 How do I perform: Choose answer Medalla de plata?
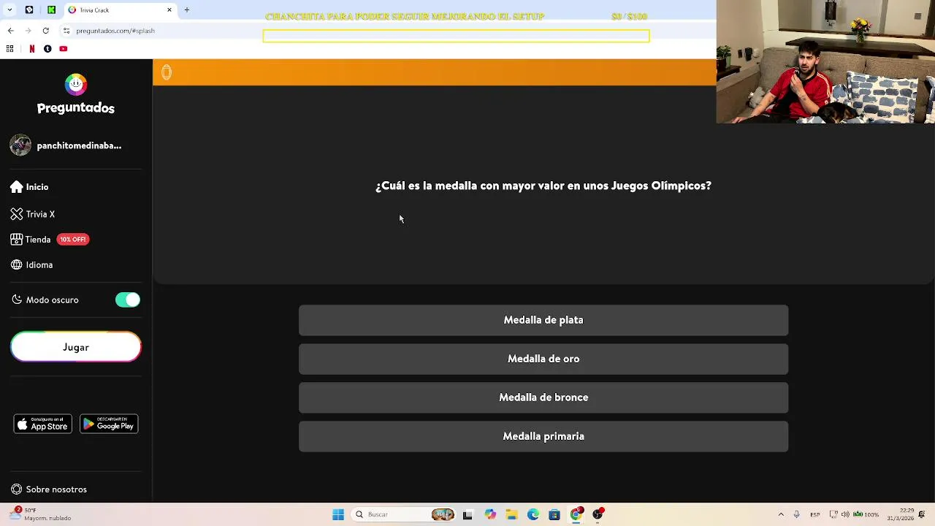point(543,320)
